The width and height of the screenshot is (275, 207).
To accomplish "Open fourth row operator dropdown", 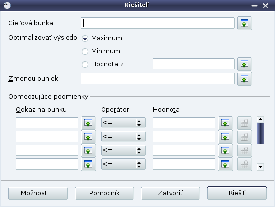I will (x=123, y=164).
